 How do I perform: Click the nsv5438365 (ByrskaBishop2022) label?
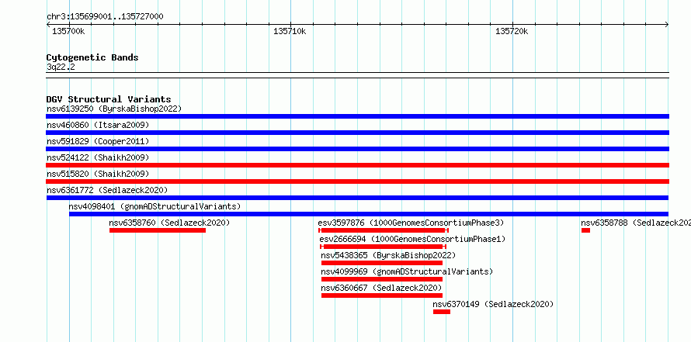click(x=388, y=255)
